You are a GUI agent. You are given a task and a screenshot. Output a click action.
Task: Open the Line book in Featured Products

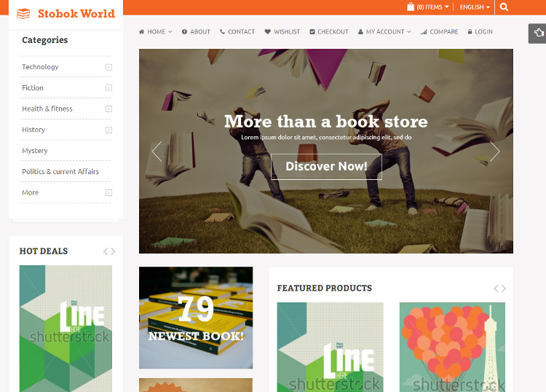click(x=330, y=347)
